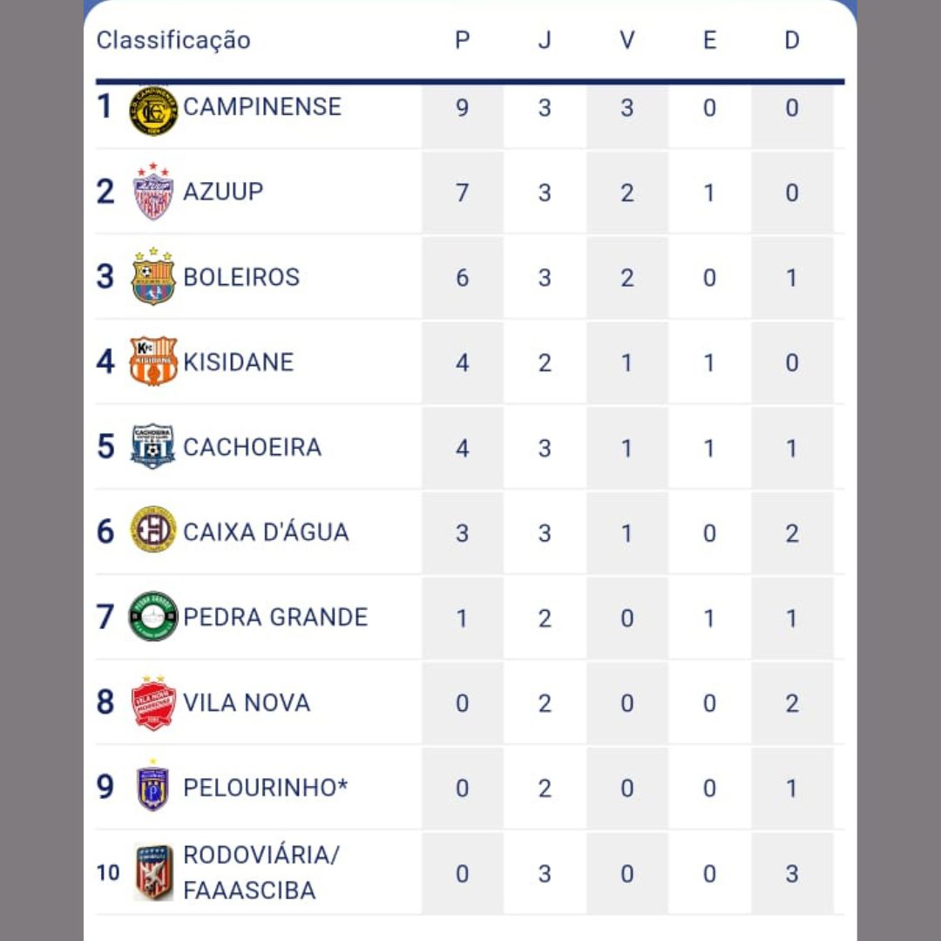Choose the E draws column header

709,40
